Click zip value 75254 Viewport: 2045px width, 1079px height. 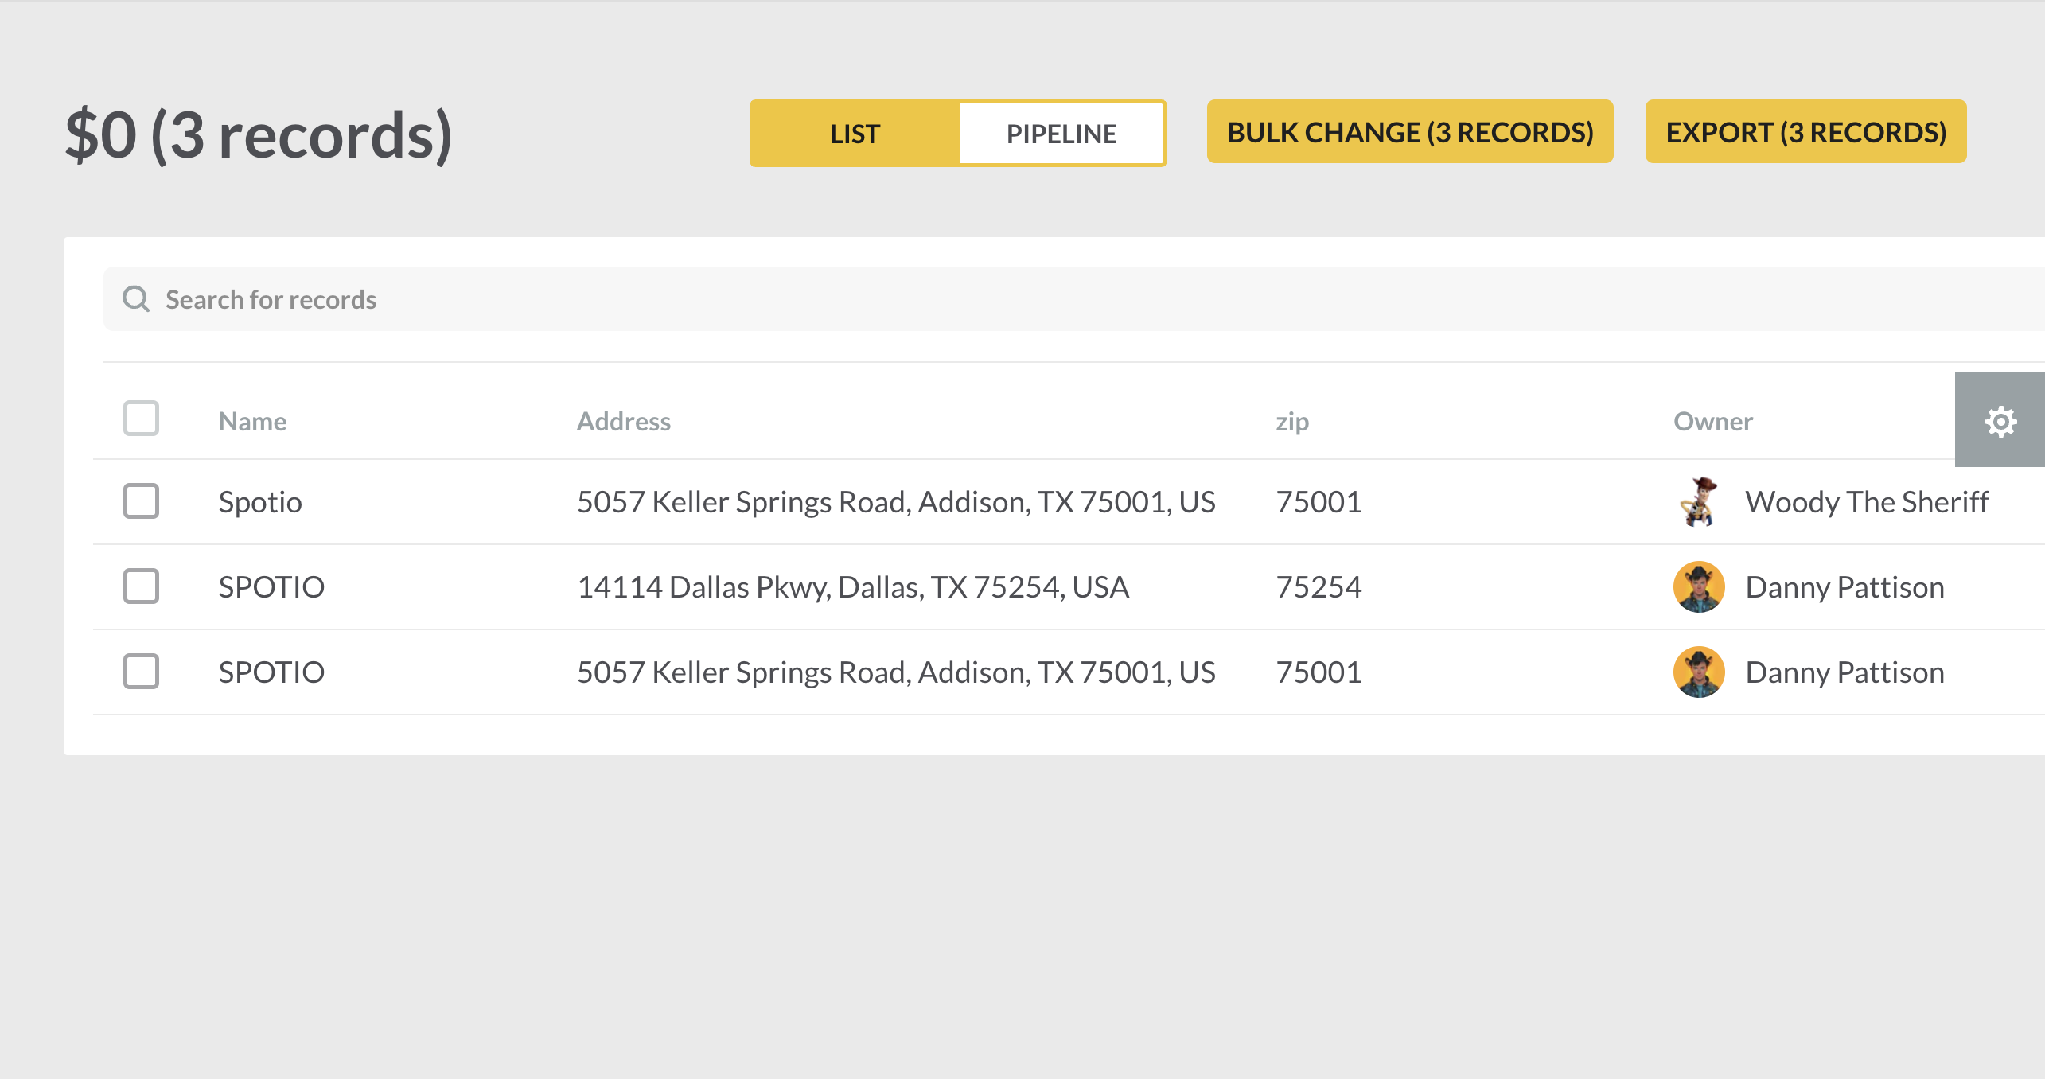click(1319, 587)
